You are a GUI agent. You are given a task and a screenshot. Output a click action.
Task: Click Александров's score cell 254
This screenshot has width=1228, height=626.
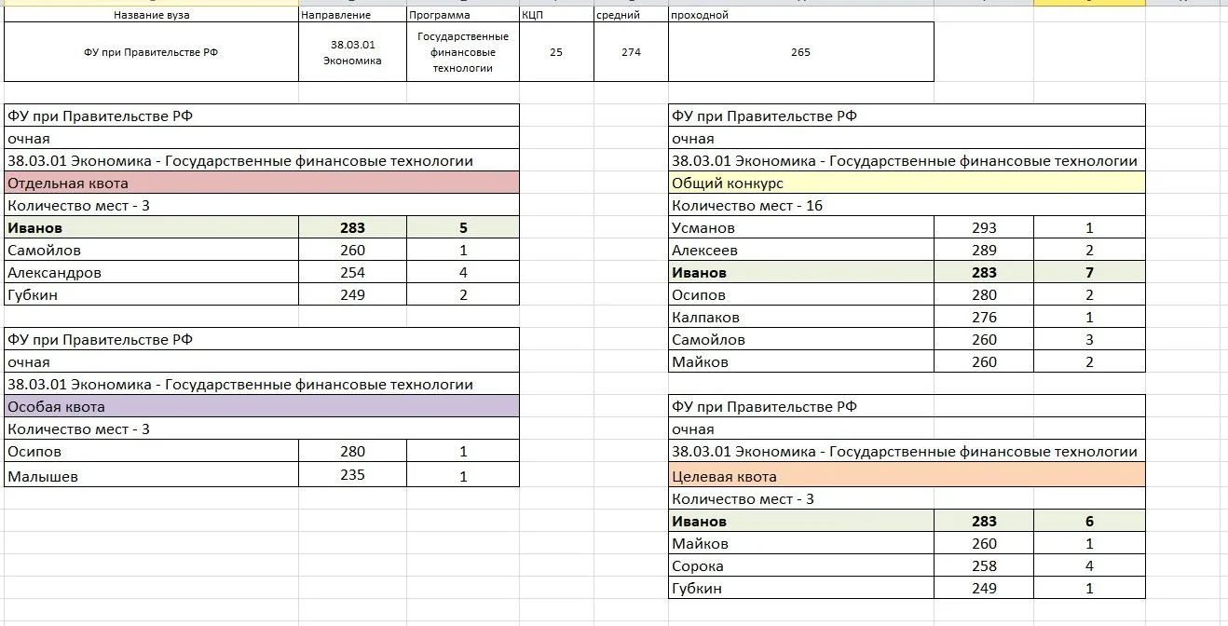click(x=352, y=273)
